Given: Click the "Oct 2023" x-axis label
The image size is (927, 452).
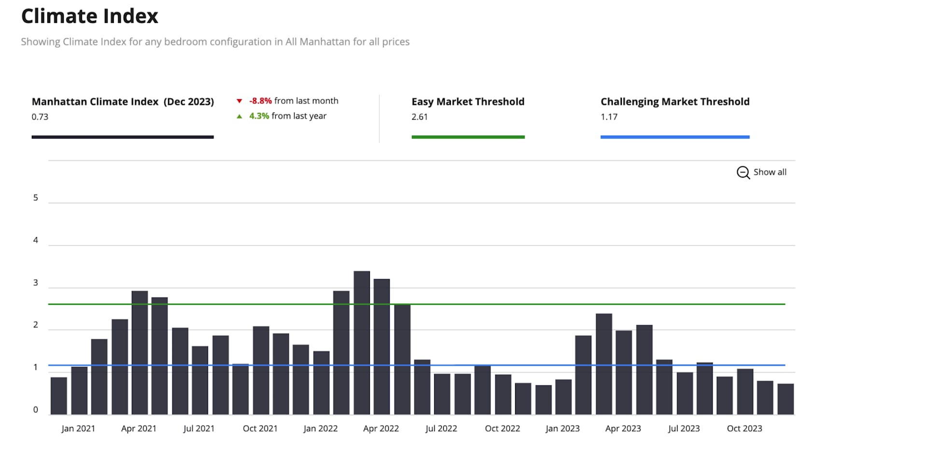Looking at the screenshot, I should click(x=744, y=429).
